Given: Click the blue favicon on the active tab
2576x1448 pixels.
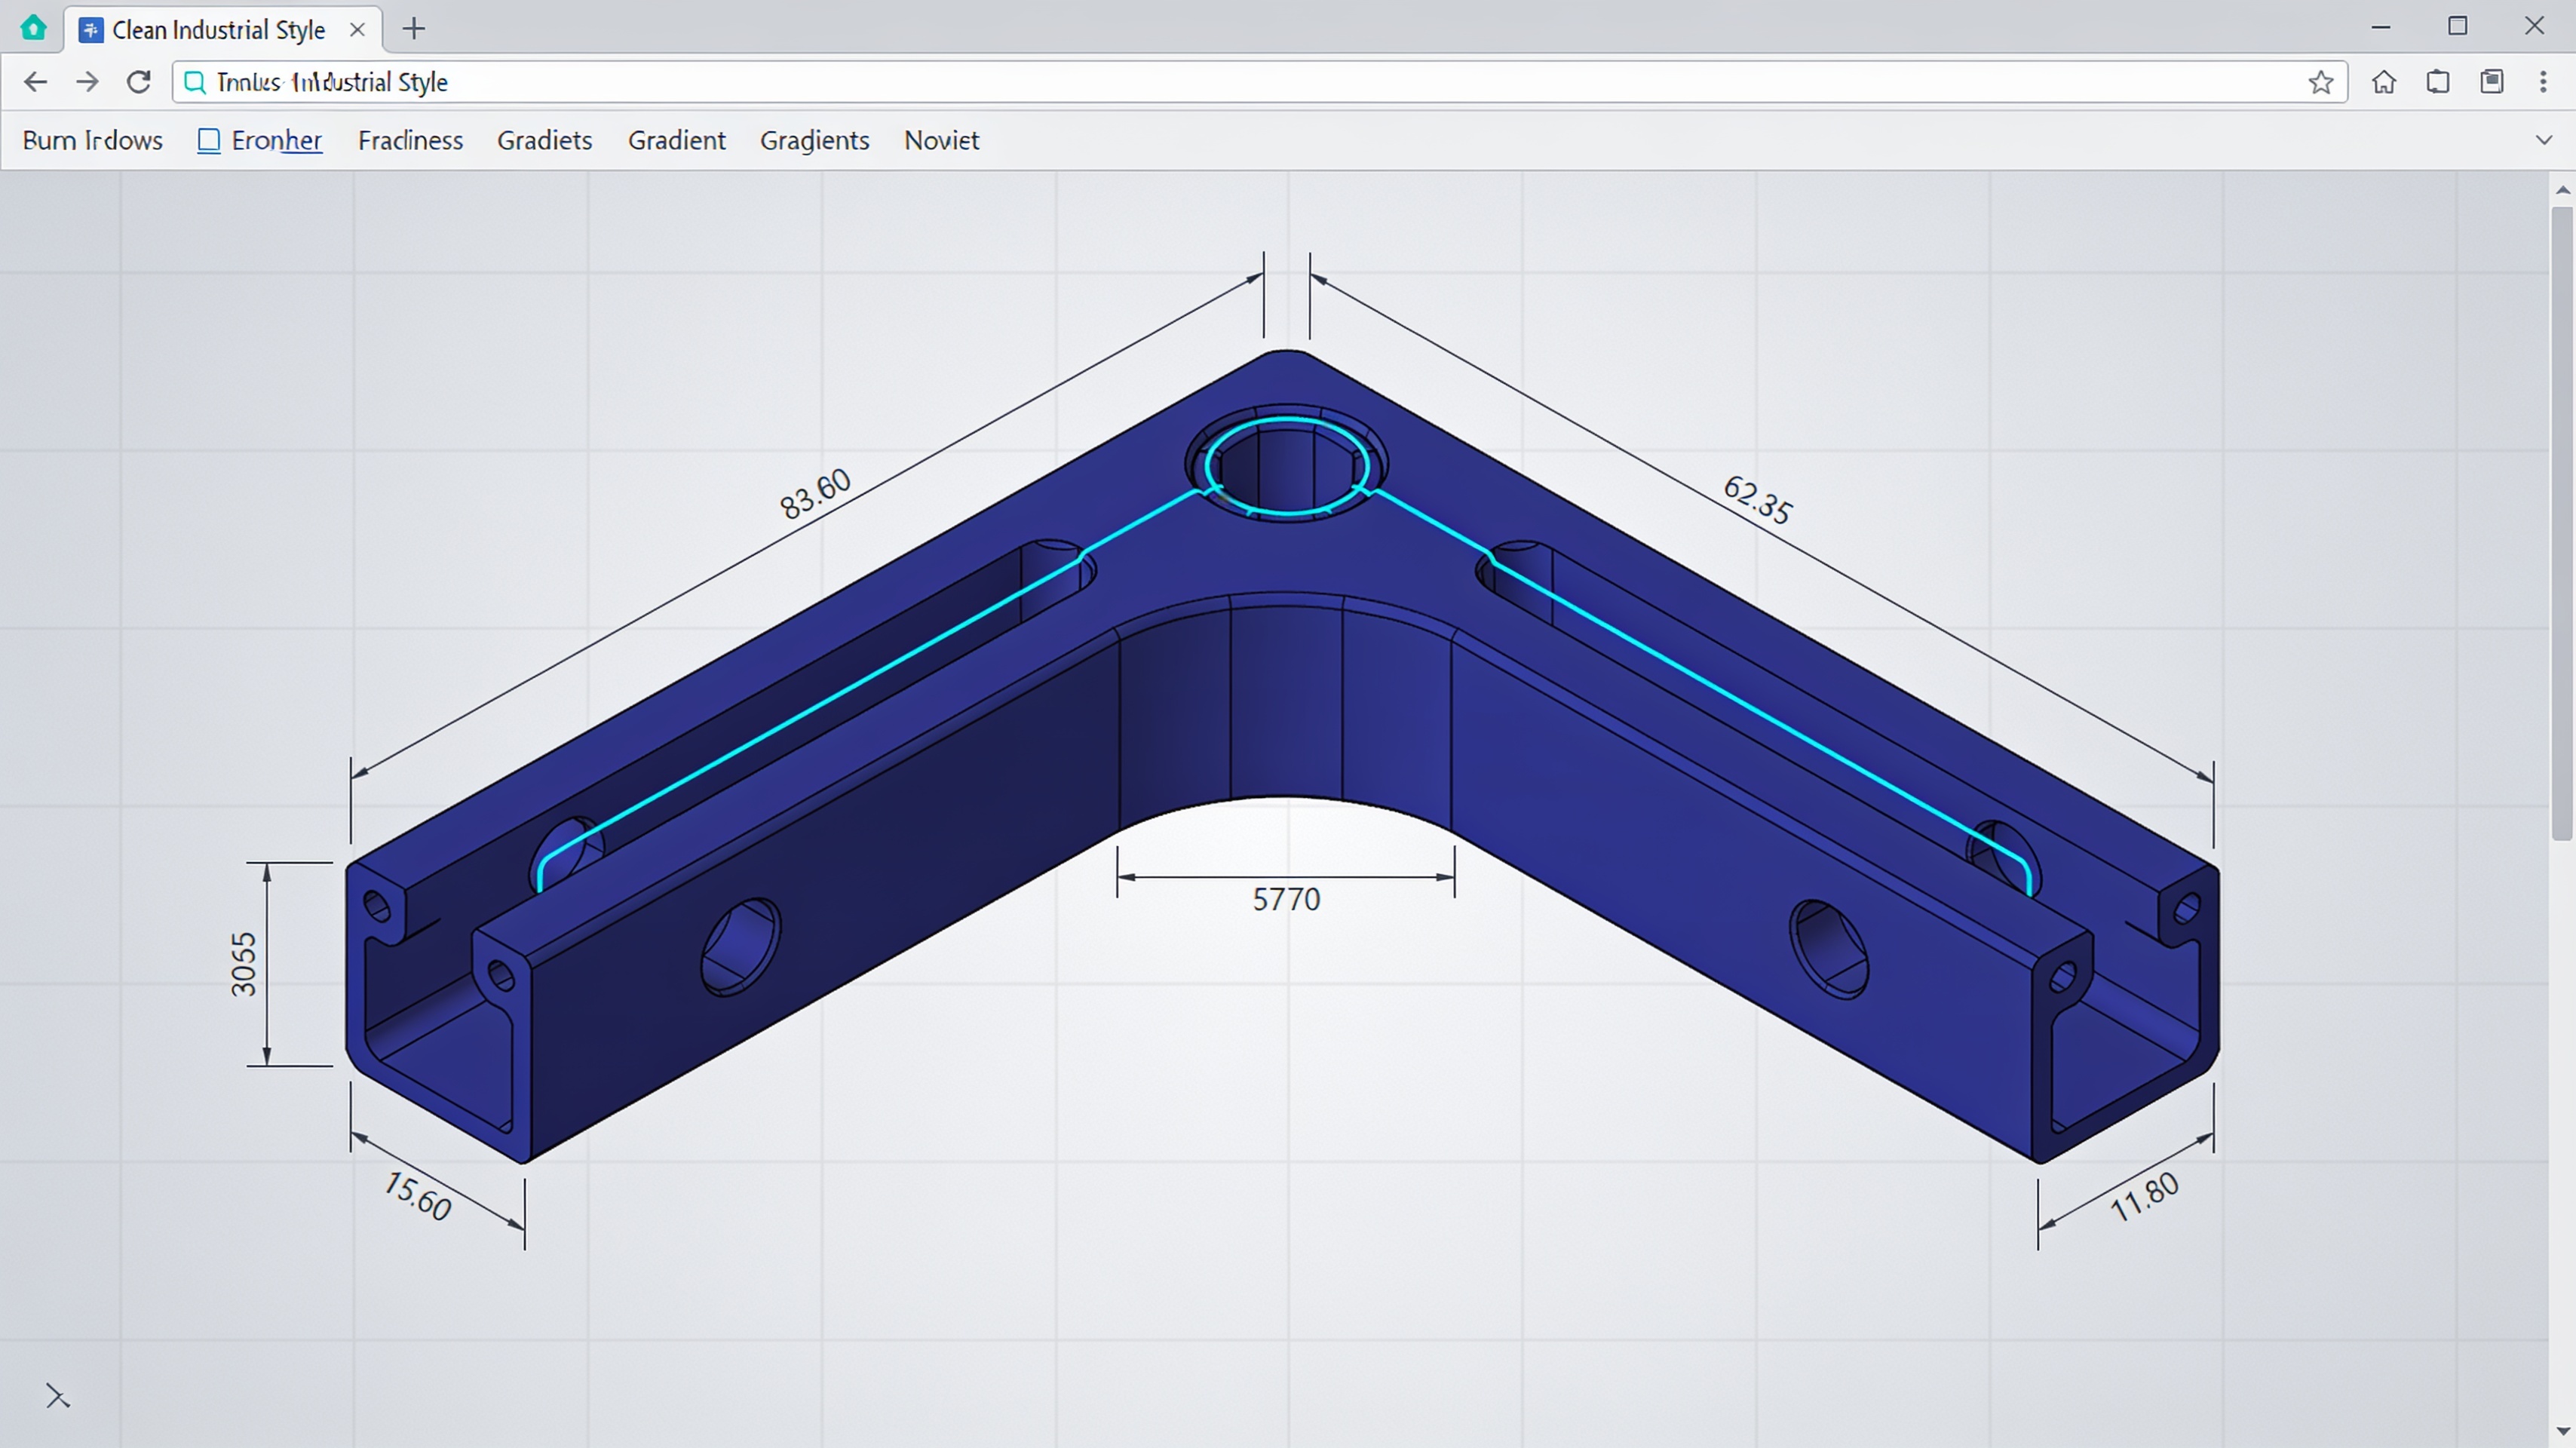Looking at the screenshot, I should pos(91,30).
